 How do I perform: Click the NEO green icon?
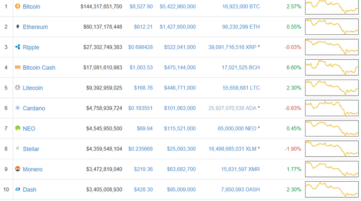point(17,128)
